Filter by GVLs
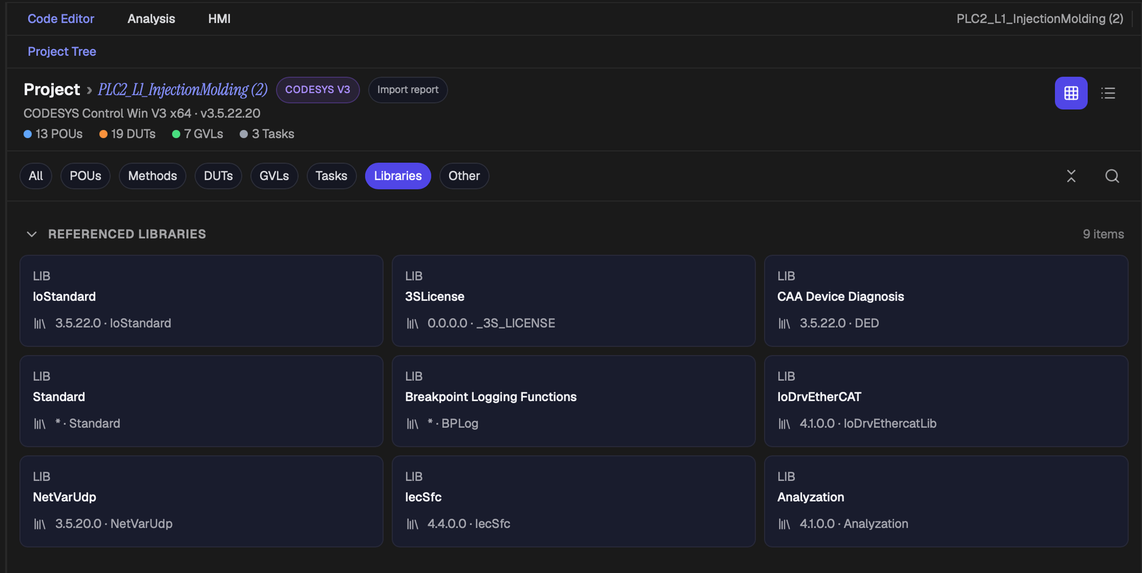This screenshot has height=573, width=1142. (x=274, y=176)
